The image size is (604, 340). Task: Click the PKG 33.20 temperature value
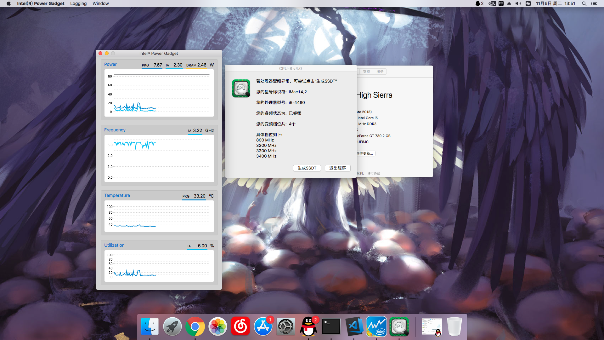click(x=194, y=196)
